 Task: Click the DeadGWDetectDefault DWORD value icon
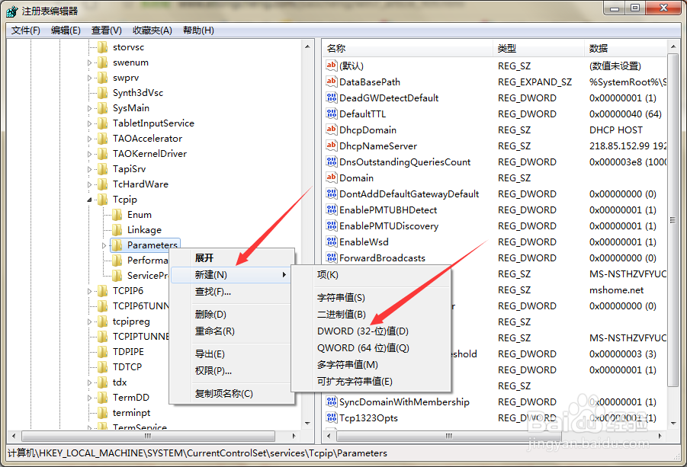(x=331, y=98)
